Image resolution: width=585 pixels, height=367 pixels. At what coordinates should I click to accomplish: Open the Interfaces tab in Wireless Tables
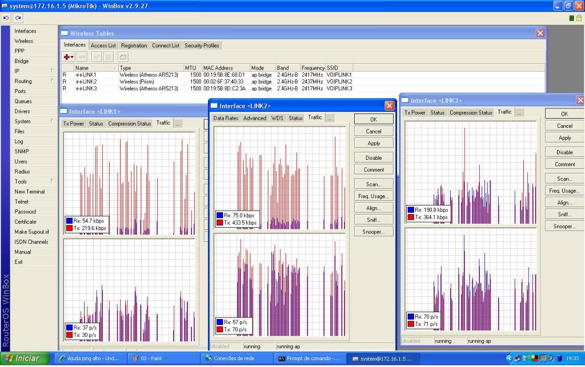[75, 45]
